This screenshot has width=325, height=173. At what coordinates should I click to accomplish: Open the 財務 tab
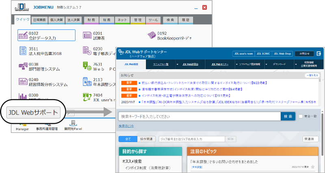coord(91,20)
